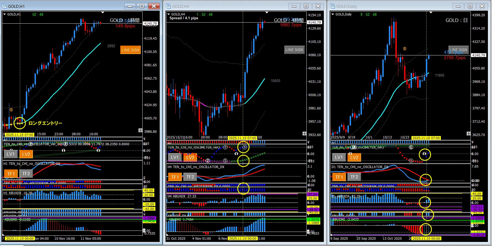Image resolution: width=492 pixels, height=246 pixels.
Task: Open the GOLD,H4 chart dropdown arrow
Action: pyautogui.click(x=168, y=14)
